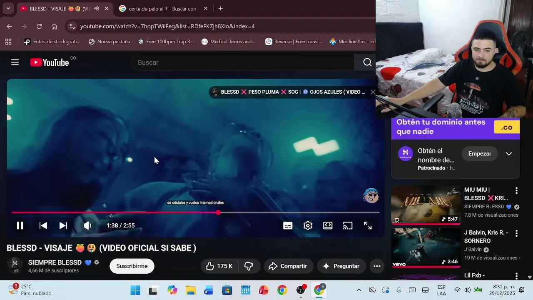The height and width of the screenshot is (300, 533).
Task: Launch Word from the taskbar
Action: click(x=209, y=290)
